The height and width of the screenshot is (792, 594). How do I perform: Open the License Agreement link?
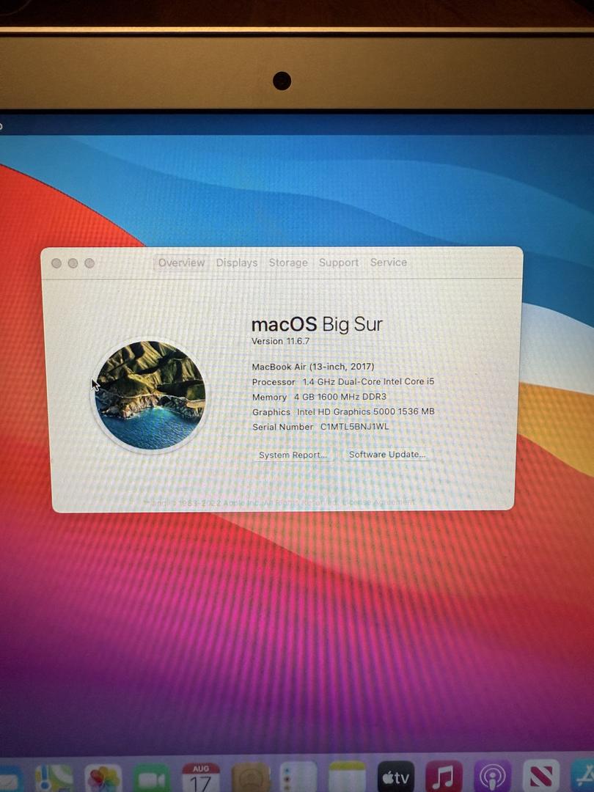pos(379,502)
